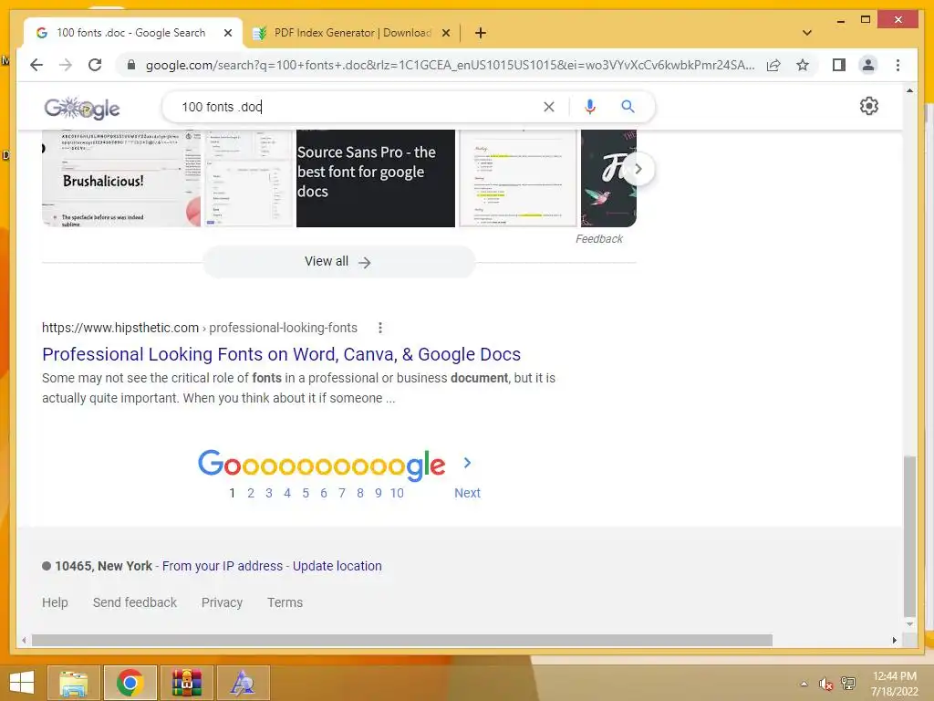Click the Feedback link under images
Image resolution: width=934 pixels, height=701 pixels.
[598, 239]
